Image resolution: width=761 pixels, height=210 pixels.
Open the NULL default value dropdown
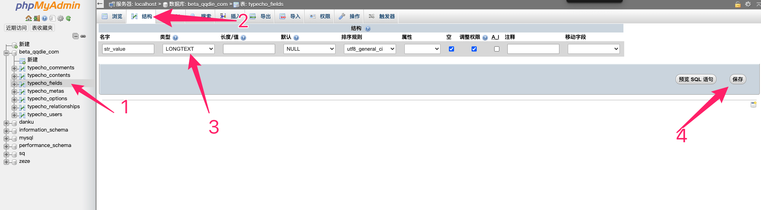[309, 49]
